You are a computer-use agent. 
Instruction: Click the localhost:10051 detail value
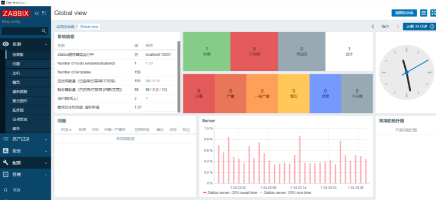point(158,55)
